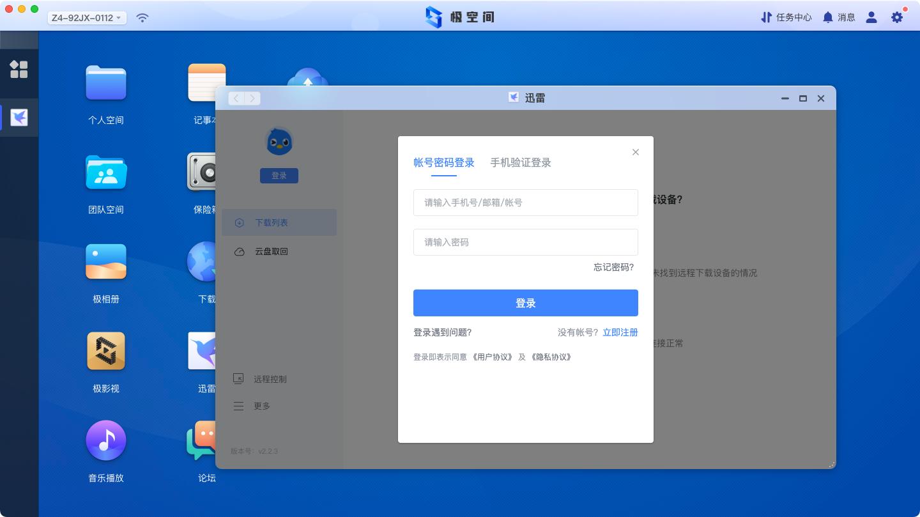Expand the Z4-92JX-0112 device dropdown

click(87, 18)
